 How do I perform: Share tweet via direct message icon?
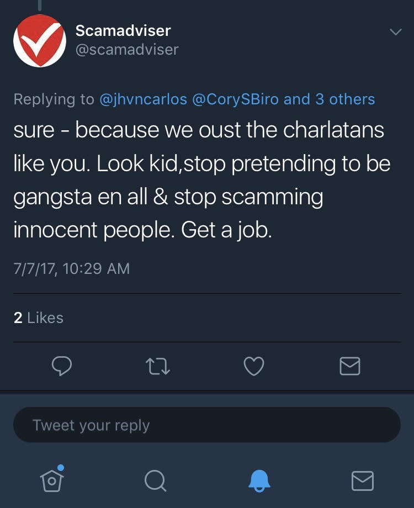click(349, 366)
